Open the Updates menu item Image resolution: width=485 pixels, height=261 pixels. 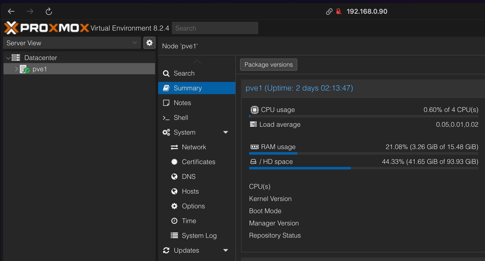[197, 250]
